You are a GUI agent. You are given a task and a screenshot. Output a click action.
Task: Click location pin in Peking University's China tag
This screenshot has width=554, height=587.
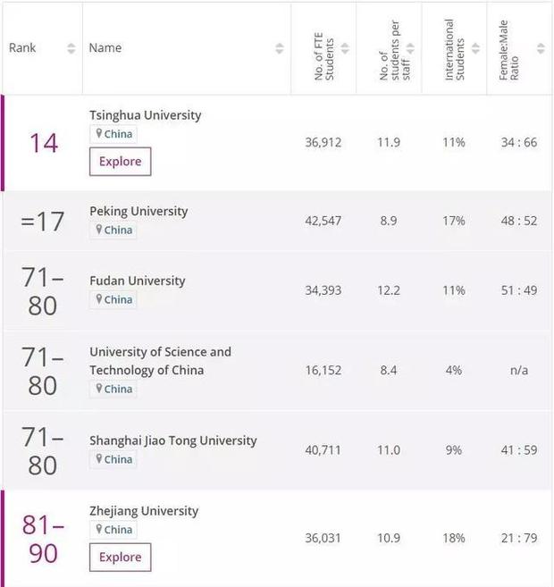99,229
